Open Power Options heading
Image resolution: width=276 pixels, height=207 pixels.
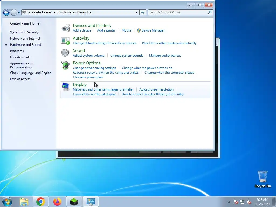(87, 63)
